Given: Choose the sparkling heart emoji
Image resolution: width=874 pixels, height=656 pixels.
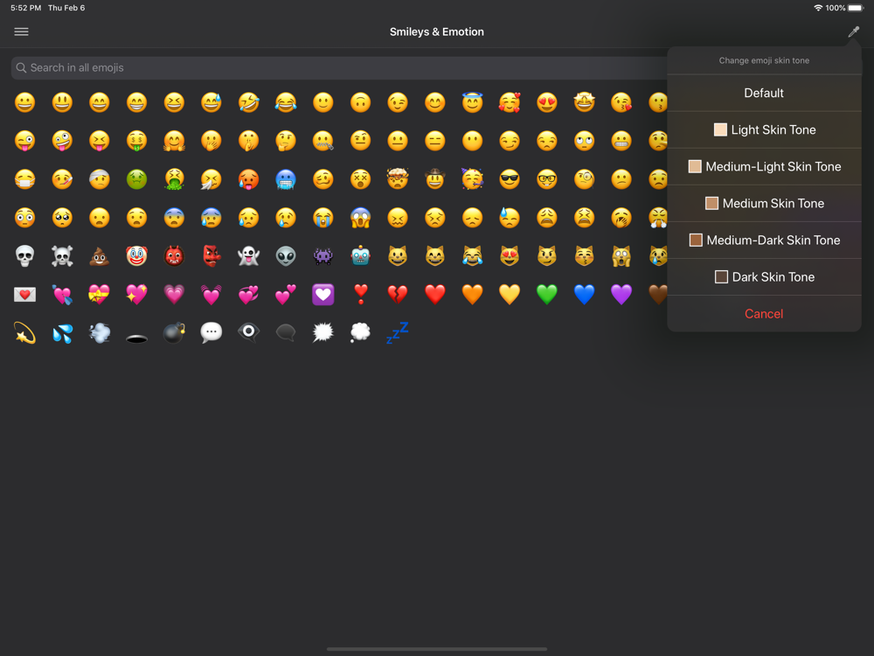Looking at the screenshot, I should [x=136, y=294].
